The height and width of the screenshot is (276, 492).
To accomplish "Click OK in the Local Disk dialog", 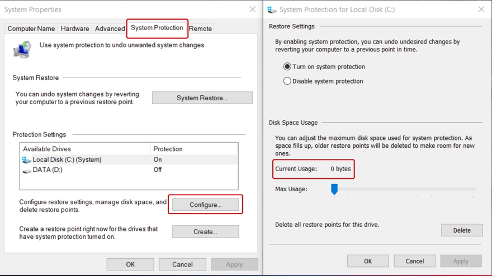I will [367, 261].
